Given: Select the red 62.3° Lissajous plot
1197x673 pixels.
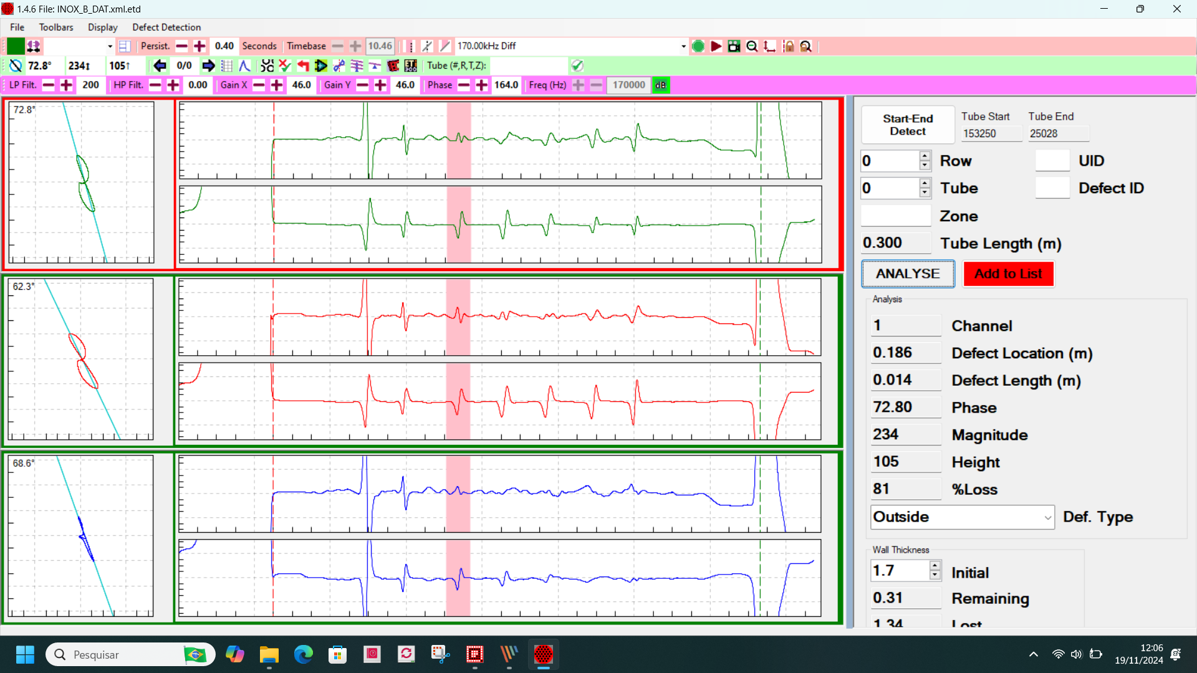Looking at the screenshot, I should click(x=81, y=360).
